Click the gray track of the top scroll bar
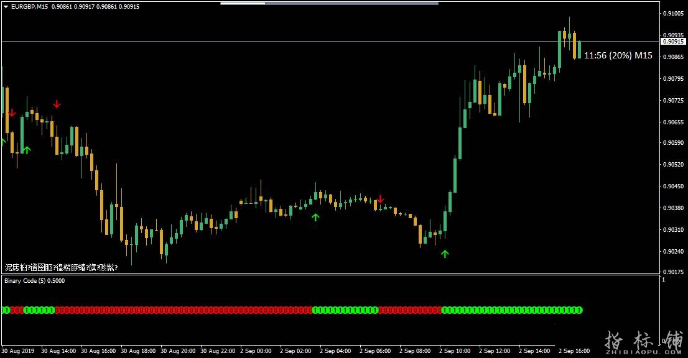 click(351, 3)
